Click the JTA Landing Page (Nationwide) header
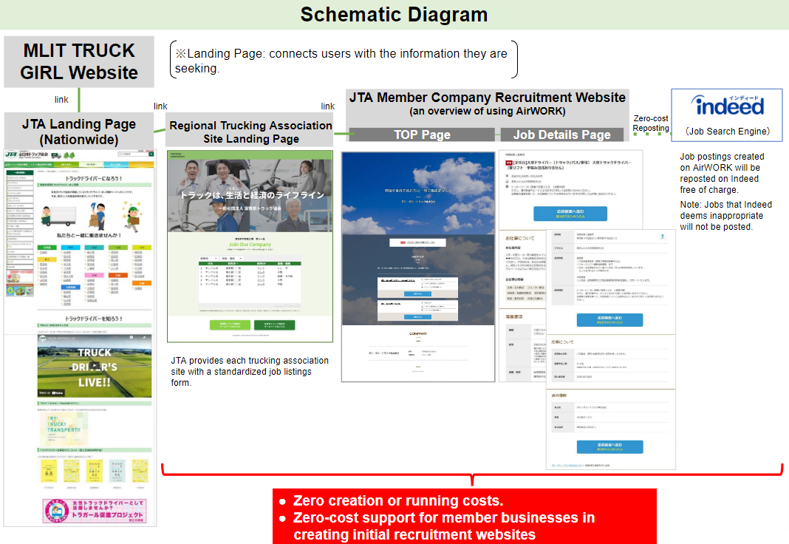The height and width of the screenshot is (544, 789). [x=79, y=132]
